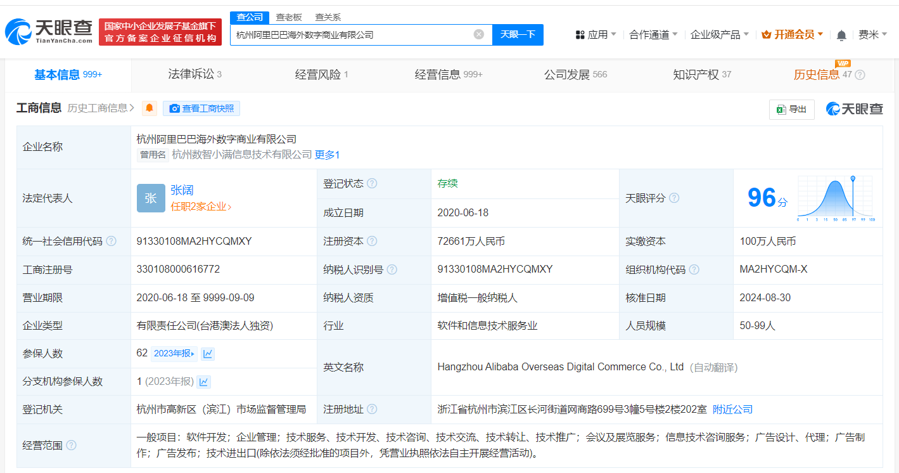Click the camera icon on 查看工商快照
899x473 pixels.
(x=174, y=108)
